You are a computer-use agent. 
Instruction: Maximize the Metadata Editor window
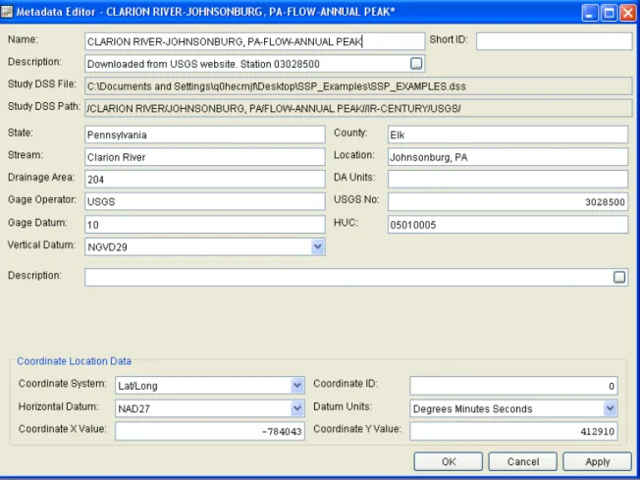[x=609, y=13]
